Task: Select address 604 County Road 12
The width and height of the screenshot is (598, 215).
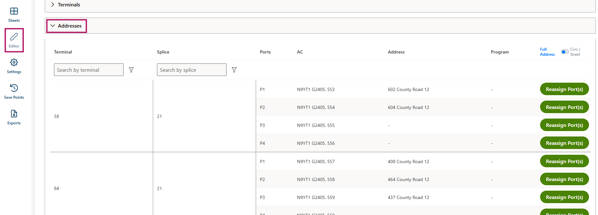Action: (409, 107)
